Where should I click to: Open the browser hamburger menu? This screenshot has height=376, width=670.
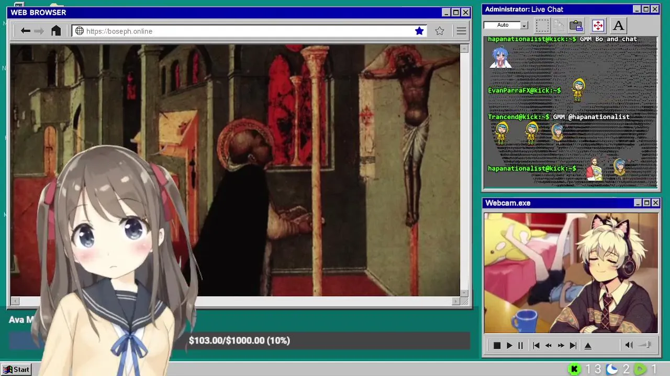(461, 31)
